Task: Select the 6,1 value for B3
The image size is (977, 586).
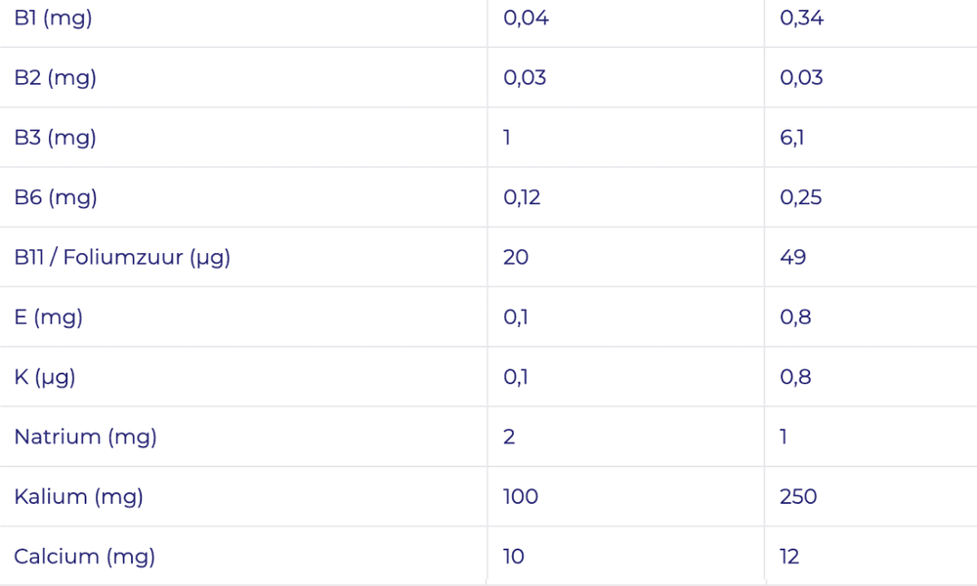Action: point(792,138)
